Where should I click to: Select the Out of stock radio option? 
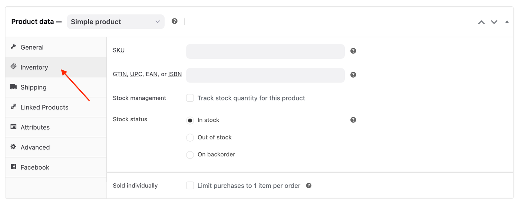tap(190, 138)
